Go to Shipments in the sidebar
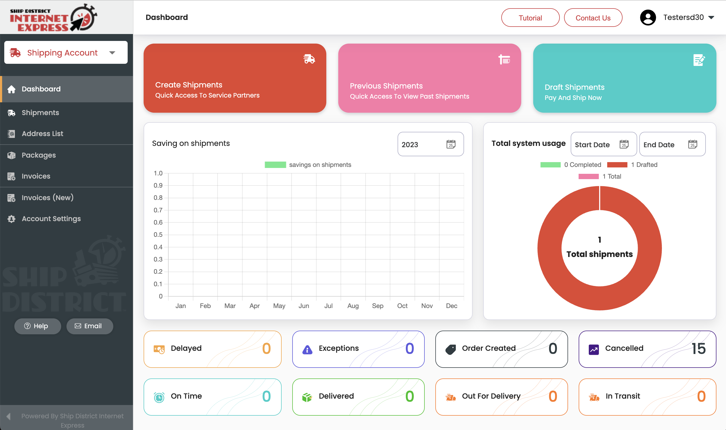The height and width of the screenshot is (430, 726). [x=40, y=113]
